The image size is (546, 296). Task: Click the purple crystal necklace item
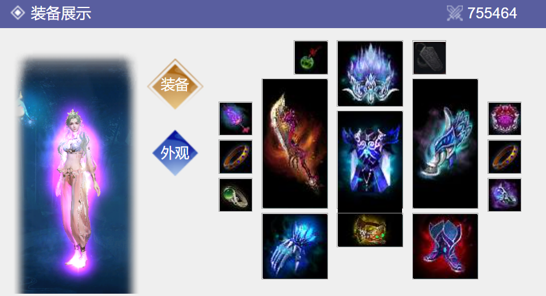click(x=235, y=118)
